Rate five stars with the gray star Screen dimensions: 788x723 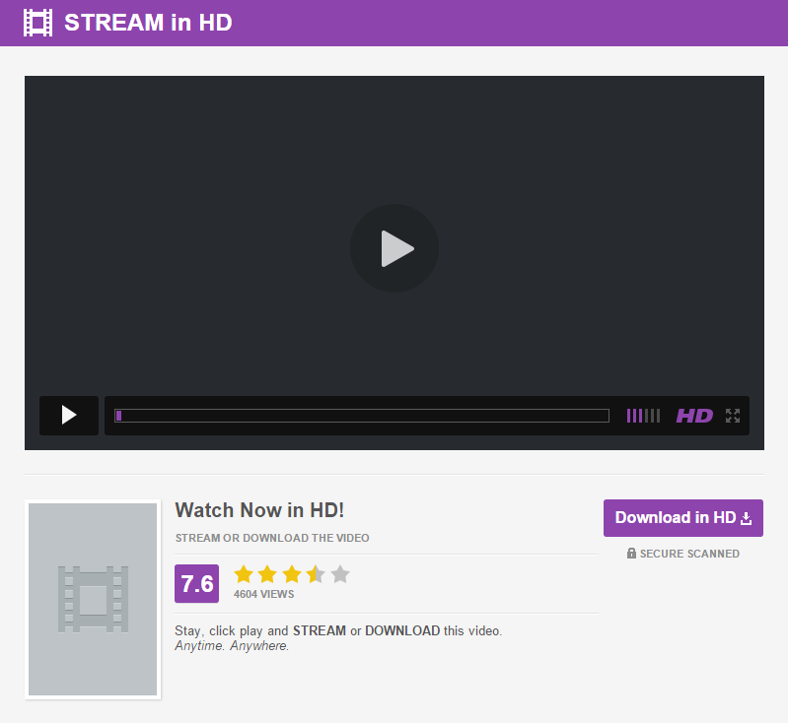[x=340, y=574]
